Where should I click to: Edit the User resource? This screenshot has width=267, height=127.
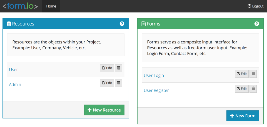(107, 68)
